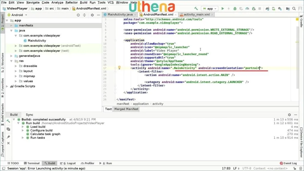304x171 pixels.
Task: Expand the drawable folder
Action: pyautogui.click(x=16, y=66)
